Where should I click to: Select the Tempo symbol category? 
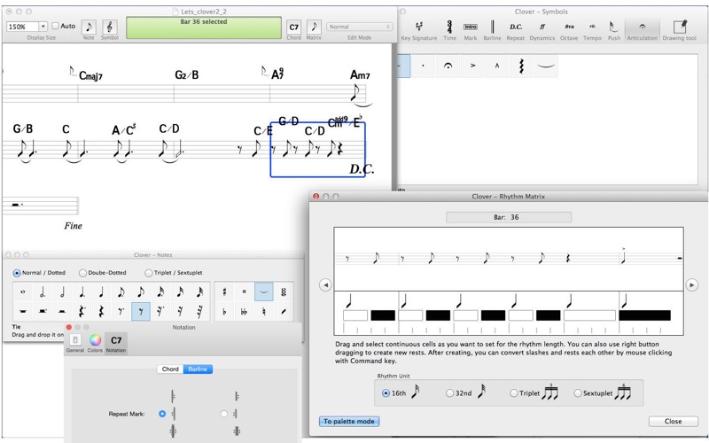pyautogui.click(x=592, y=31)
